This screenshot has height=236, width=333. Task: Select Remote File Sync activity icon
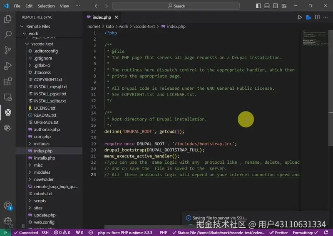click(8, 112)
